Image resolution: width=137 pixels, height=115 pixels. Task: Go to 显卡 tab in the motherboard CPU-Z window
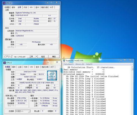(x=37, y=7)
